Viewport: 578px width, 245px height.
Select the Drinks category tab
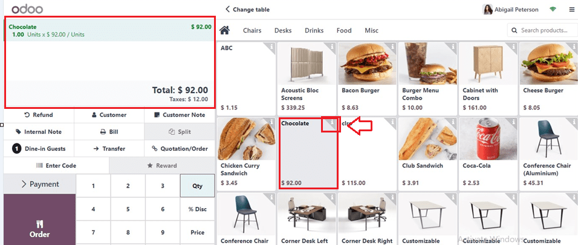(x=314, y=31)
